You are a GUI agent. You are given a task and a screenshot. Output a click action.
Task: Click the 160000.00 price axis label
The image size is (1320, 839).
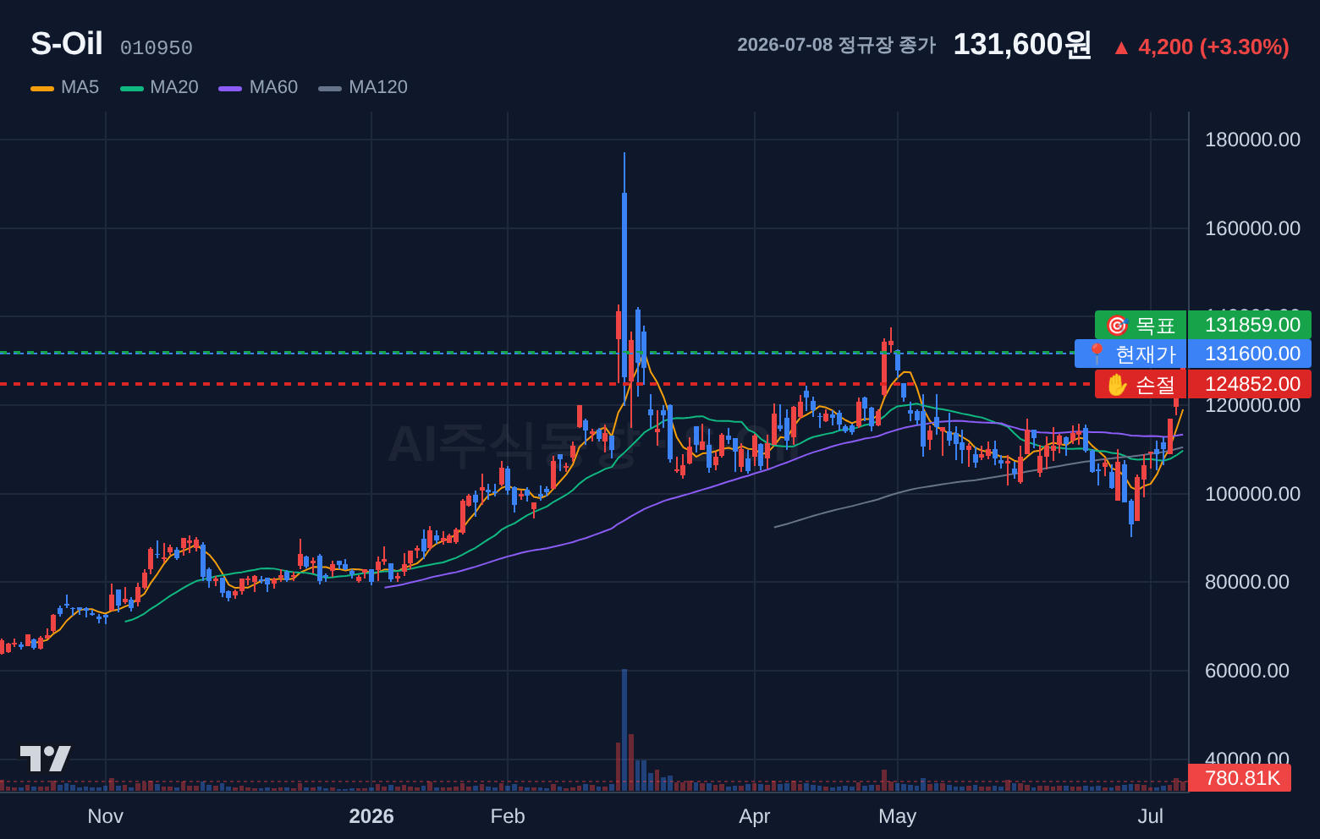pos(1252,228)
